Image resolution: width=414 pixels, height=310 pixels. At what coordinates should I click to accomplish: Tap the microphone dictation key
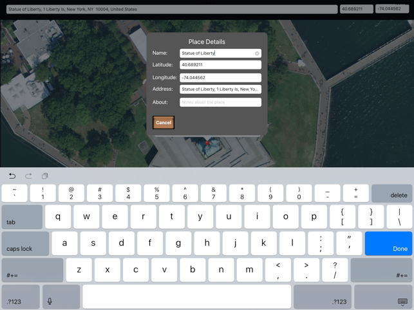[61, 296]
